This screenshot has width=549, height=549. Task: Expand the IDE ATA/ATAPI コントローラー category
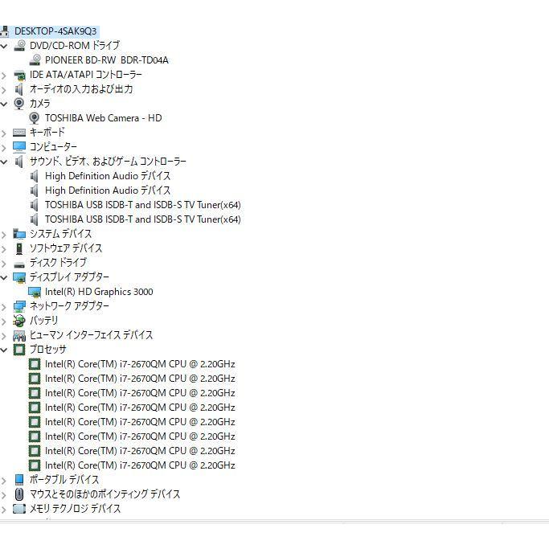[4, 75]
